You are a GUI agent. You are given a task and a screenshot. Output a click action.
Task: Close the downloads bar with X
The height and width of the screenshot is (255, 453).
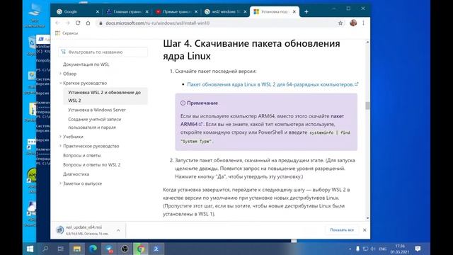(365, 229)
